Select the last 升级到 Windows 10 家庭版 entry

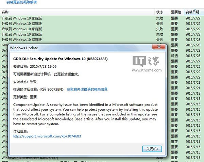click(x=102, y=39)
